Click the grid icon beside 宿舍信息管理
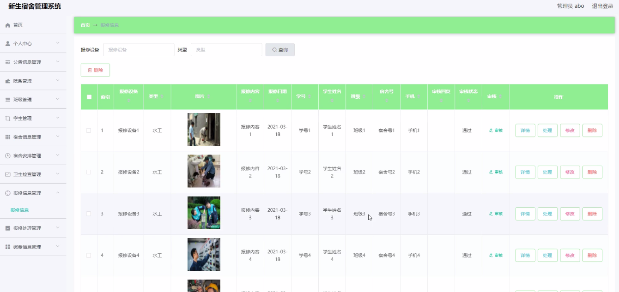 pos(7,137)
